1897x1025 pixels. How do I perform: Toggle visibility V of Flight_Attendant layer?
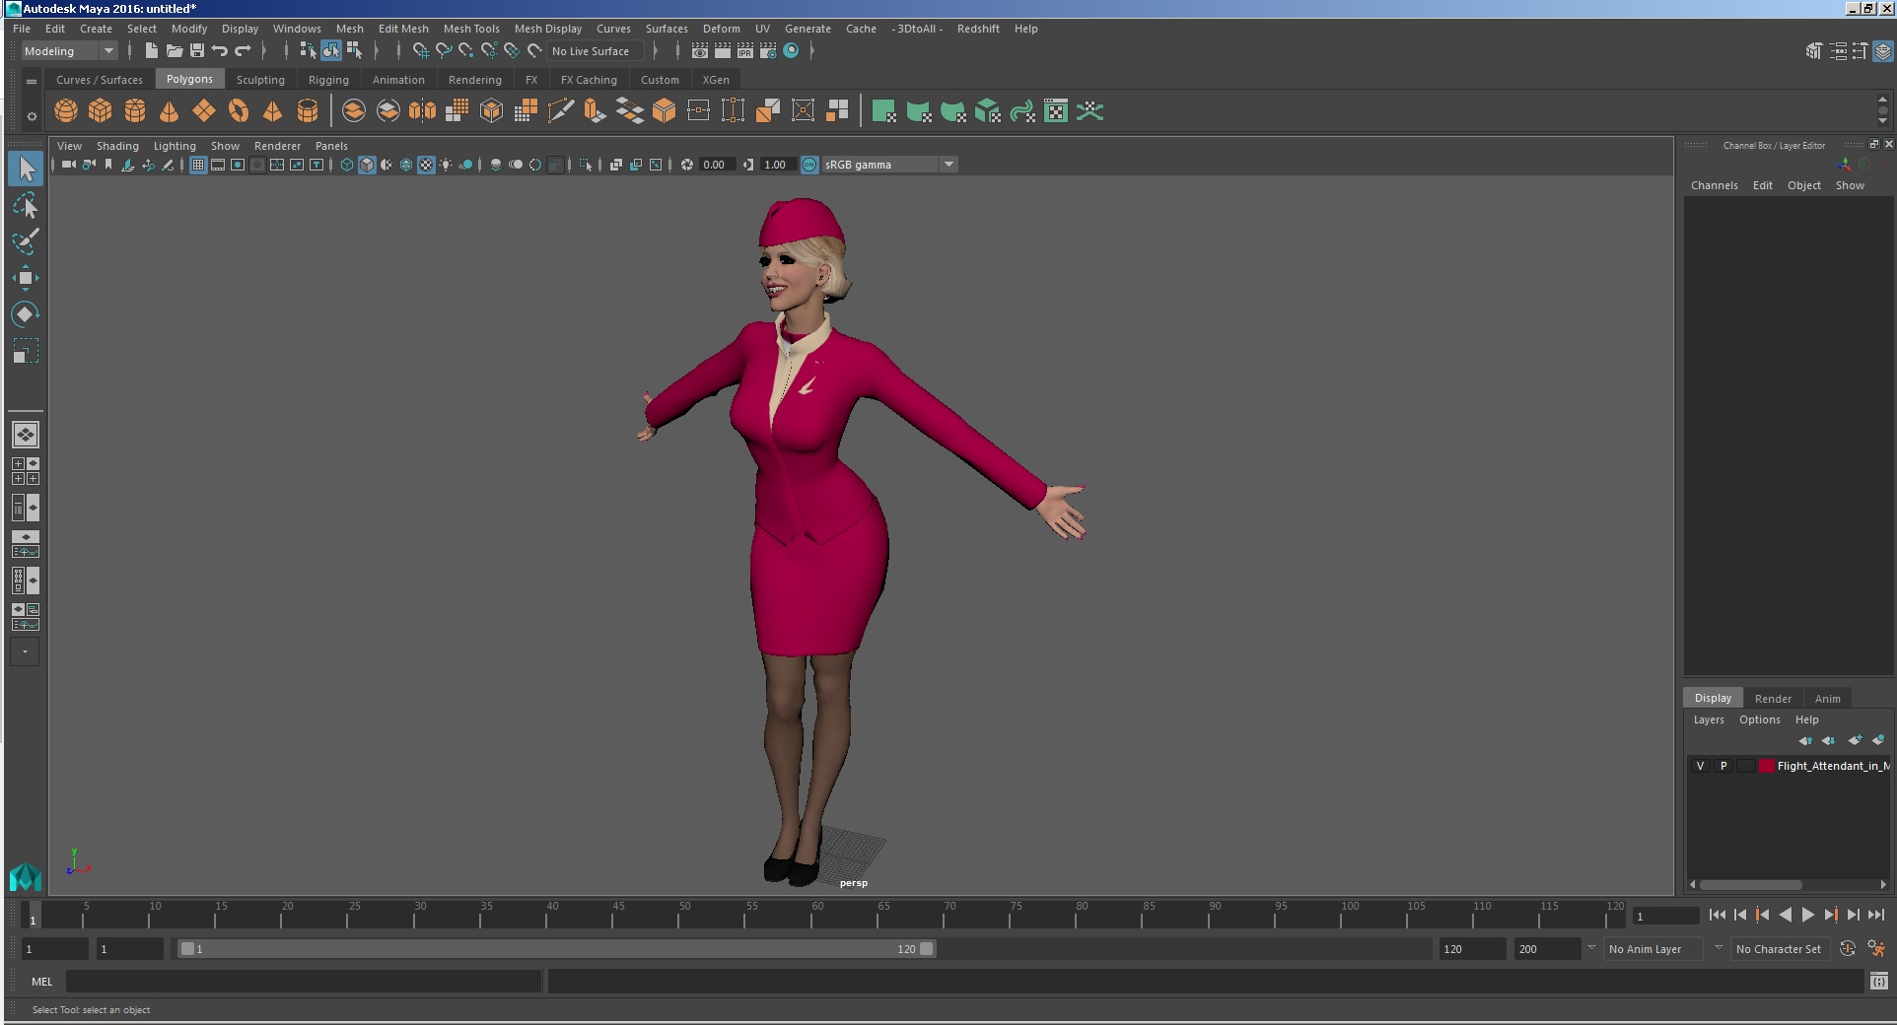(x=1700, y=766)
